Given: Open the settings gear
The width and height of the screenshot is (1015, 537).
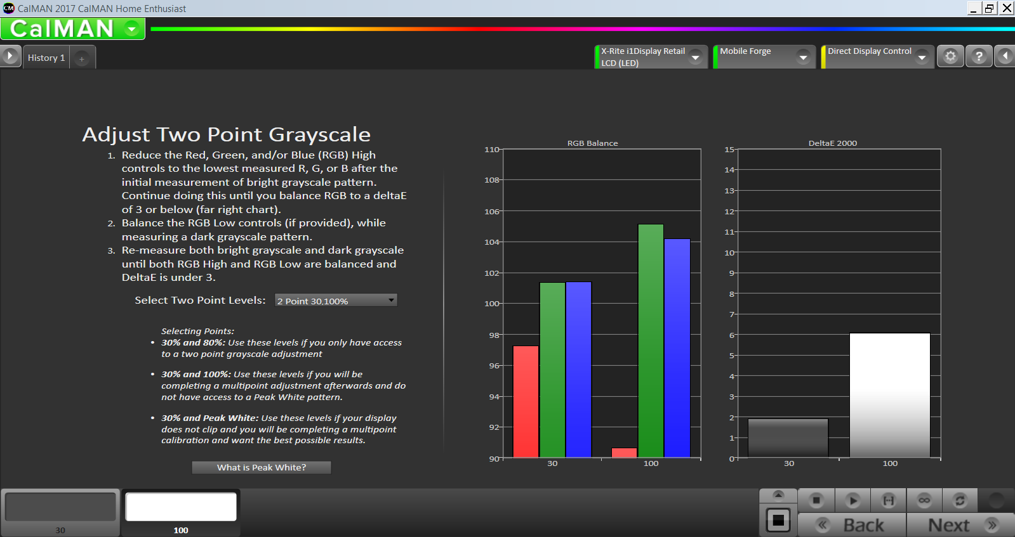Looking at the screenshot, I should pyautogui.click(x=950, y=56).
